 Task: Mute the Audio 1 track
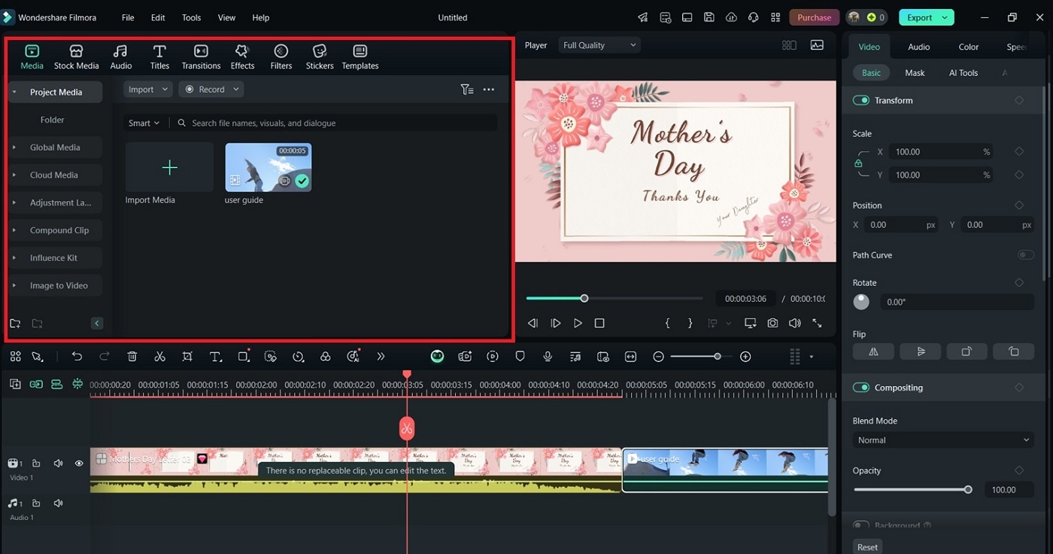click(58, 503)
